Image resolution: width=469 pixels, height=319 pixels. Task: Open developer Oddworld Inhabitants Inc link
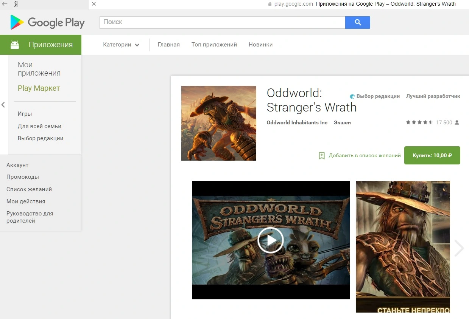pyautogui.click(x=297, y=122)
